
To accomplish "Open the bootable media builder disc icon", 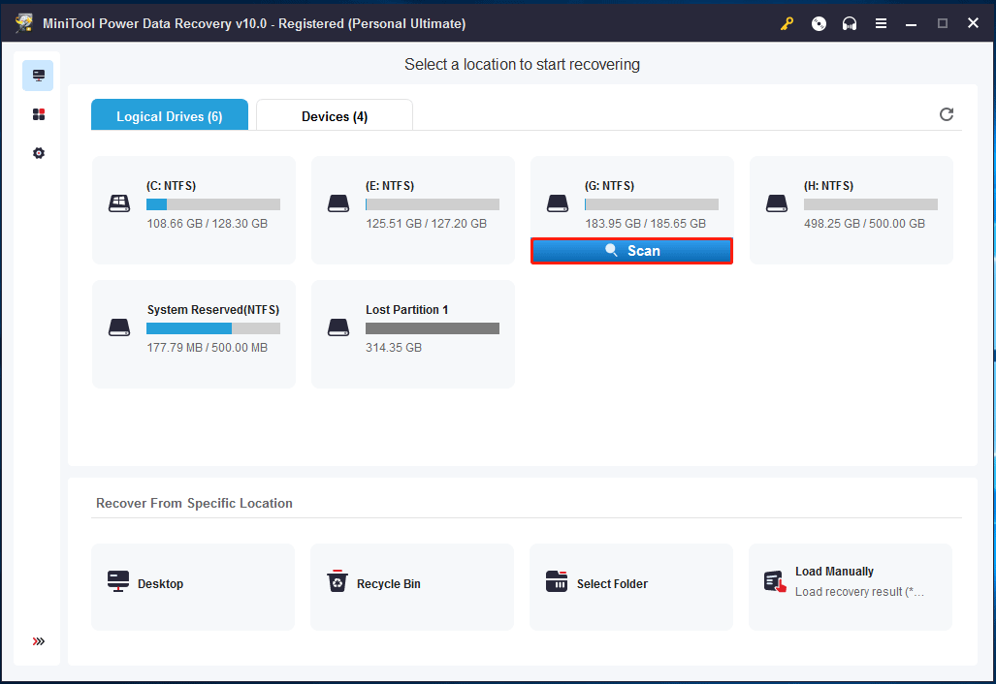I will point(818,23).
